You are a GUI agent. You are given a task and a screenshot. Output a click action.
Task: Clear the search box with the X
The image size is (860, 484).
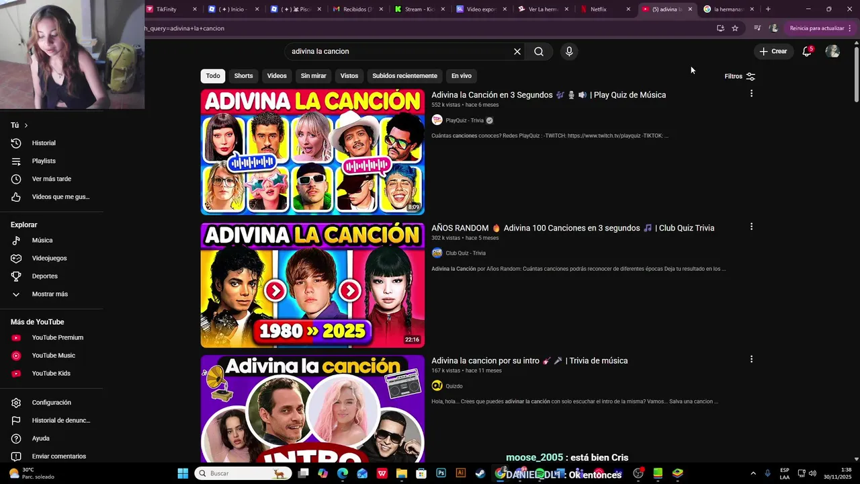tap(517, 51)
